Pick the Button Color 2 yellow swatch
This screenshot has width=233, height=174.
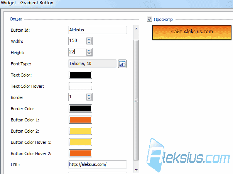click(x=80, y=131)
